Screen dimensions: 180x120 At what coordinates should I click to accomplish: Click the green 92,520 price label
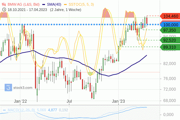170,40
